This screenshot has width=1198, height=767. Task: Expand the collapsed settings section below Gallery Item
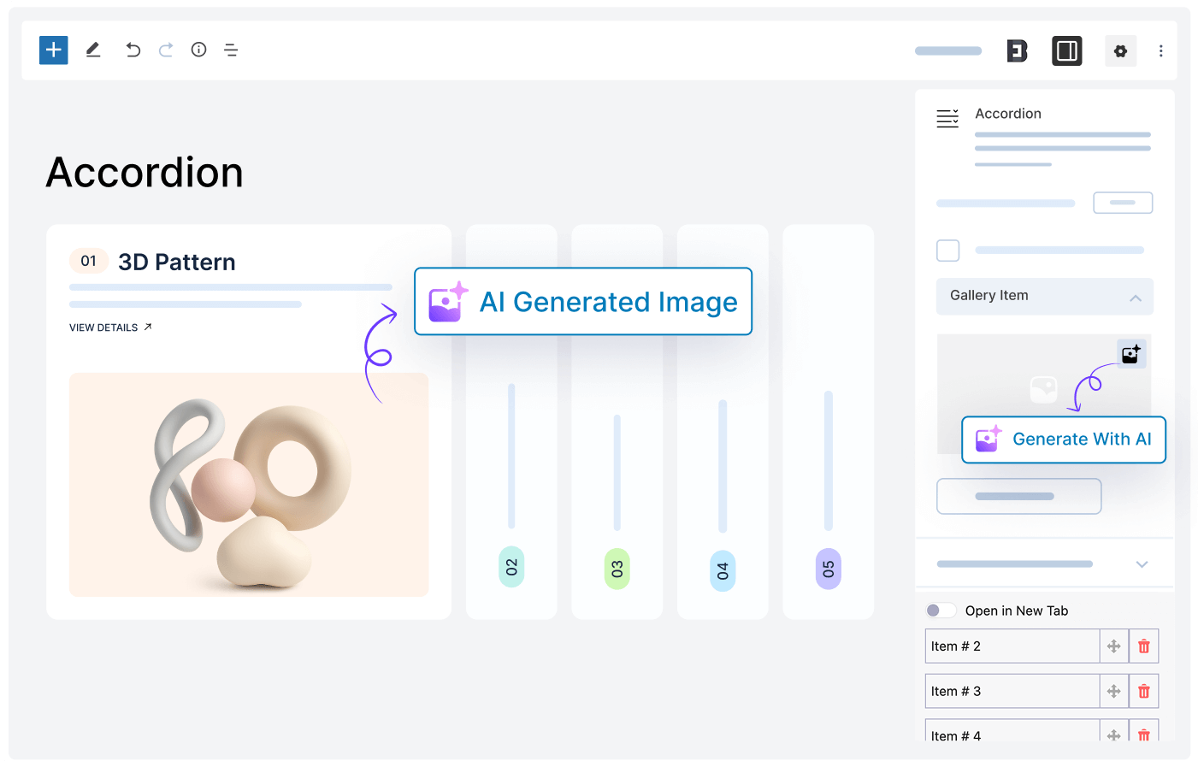pos(1142,563)
